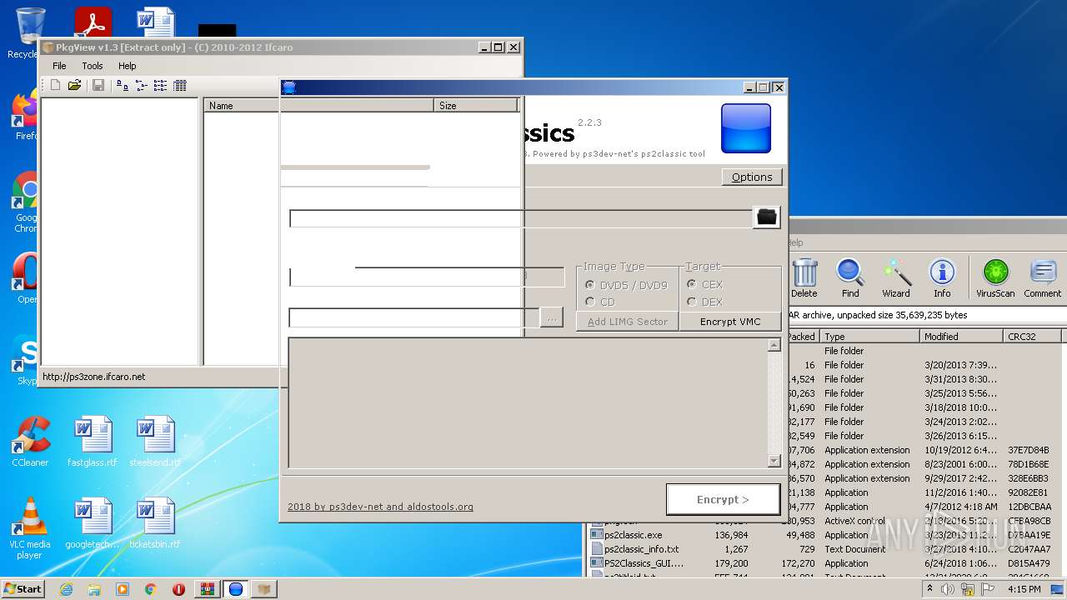Screen dimensions: 1067x600
Task: Select CD image type
Action: click(600, 302)
